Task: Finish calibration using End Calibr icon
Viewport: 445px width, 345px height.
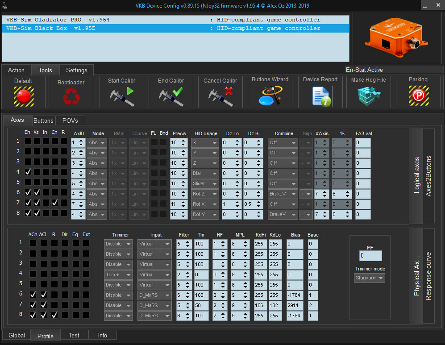Action: pyautogui.click(x=171, y=96)
